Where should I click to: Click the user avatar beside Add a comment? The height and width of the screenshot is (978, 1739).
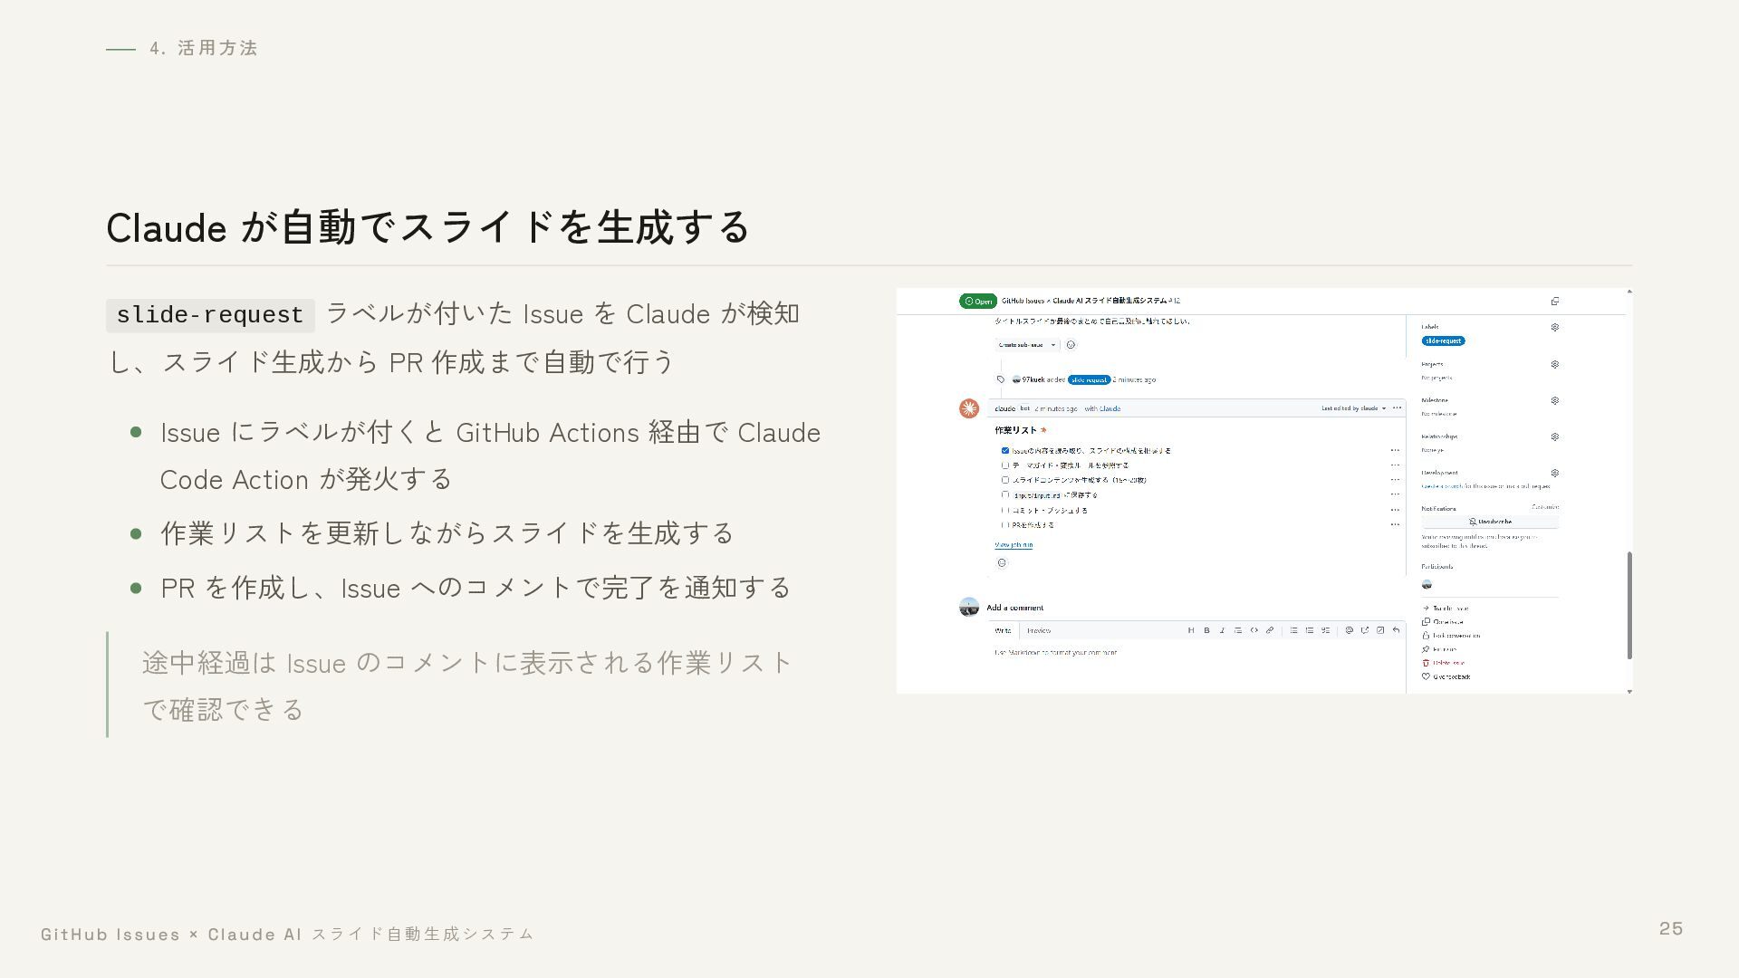click(969, 607)
